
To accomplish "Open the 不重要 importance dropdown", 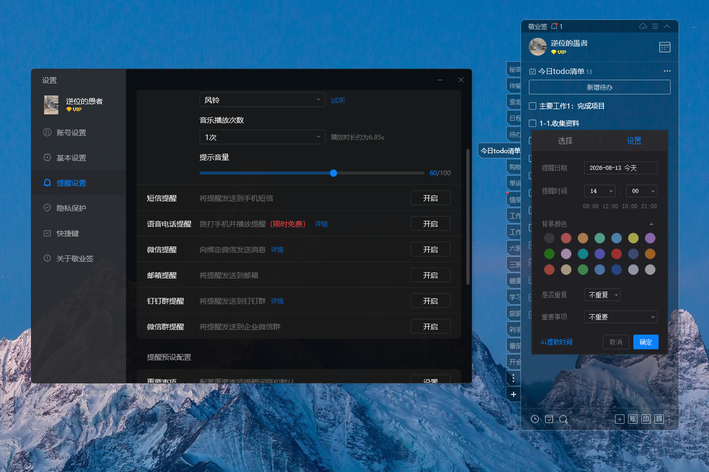I will pos(621,317).
